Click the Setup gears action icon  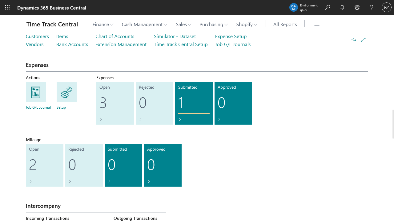coord(66,92)
